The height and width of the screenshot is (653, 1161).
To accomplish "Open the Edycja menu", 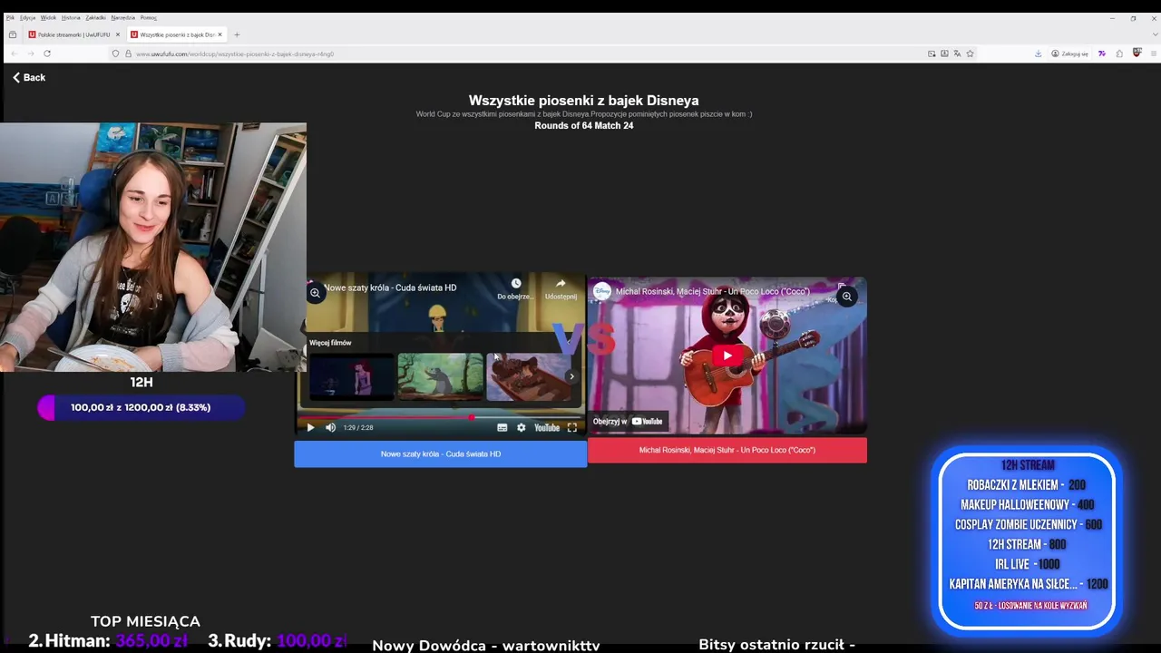I will coord(27,17).
